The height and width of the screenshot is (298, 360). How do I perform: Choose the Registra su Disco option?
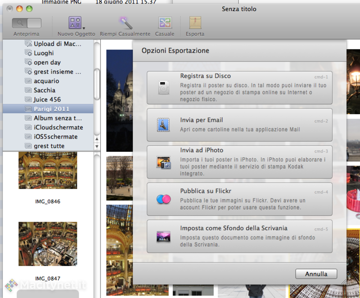tap(239, 88)
